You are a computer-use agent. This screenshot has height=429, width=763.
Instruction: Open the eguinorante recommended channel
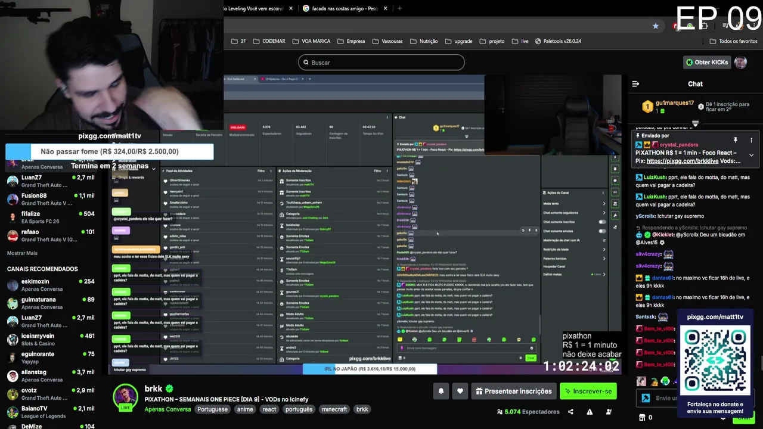(x=51, y=357)
